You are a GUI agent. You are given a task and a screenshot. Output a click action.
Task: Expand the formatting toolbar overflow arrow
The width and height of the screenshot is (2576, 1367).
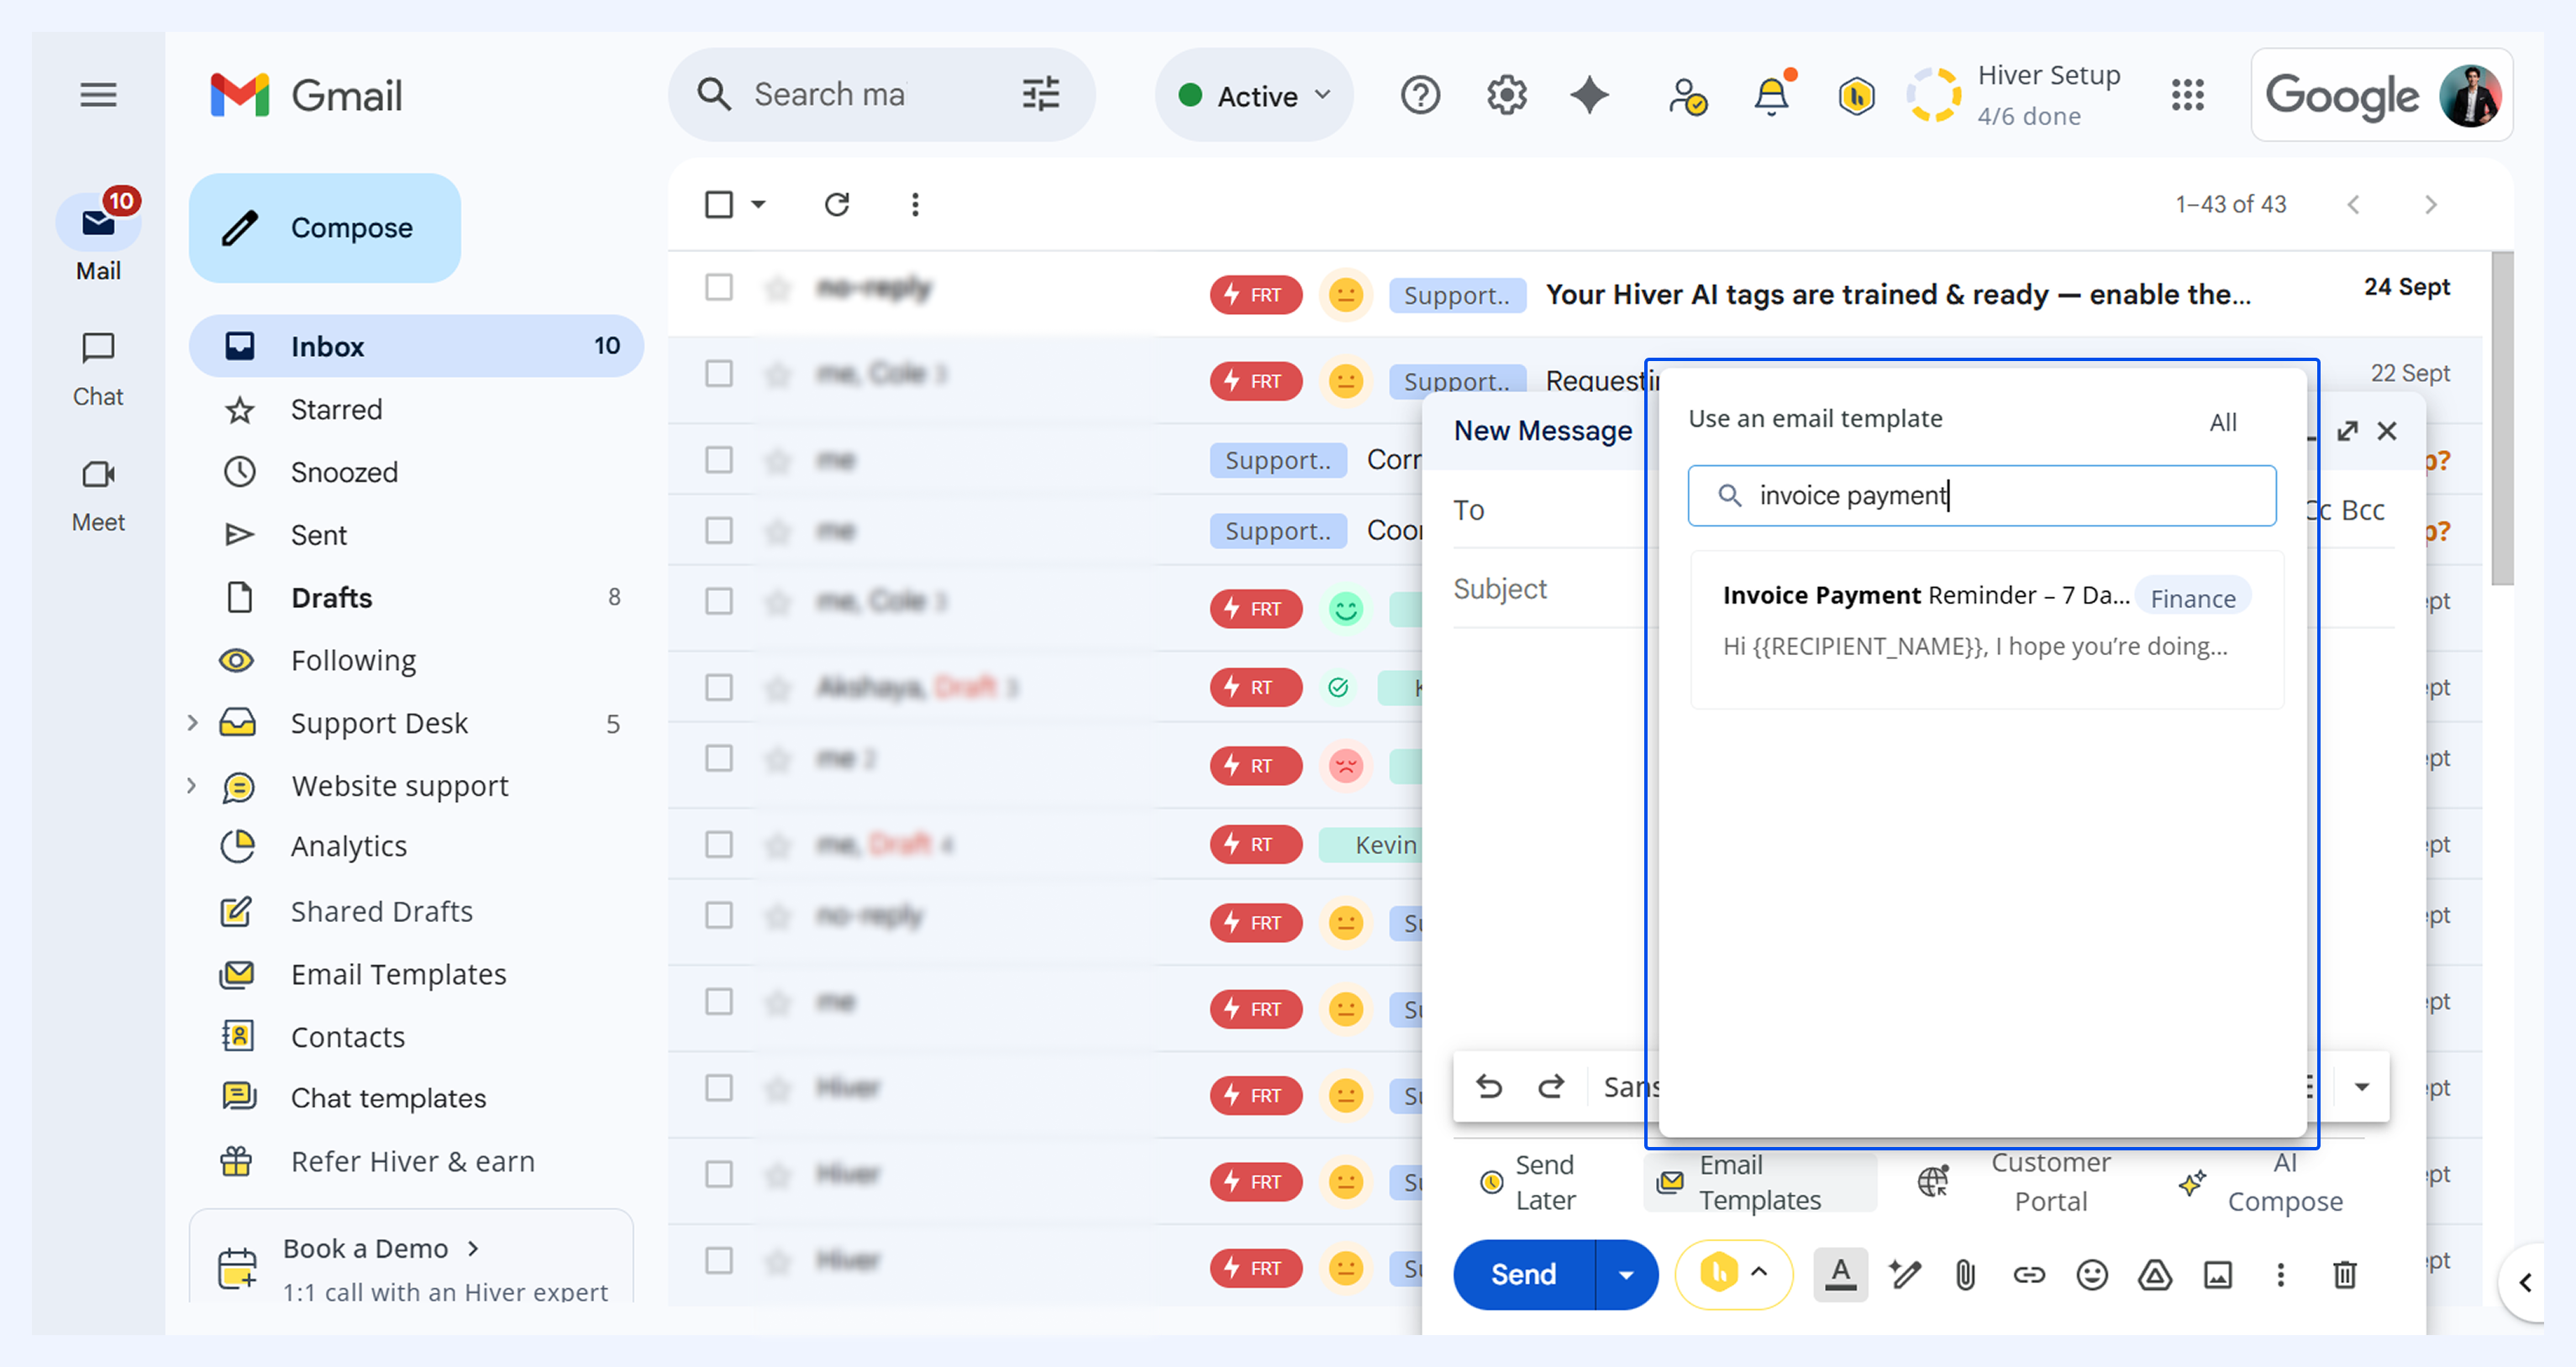[2362, 1087]
